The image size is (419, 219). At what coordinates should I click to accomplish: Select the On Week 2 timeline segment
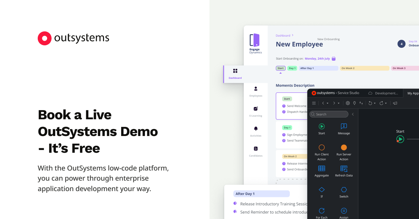tap(364, 68)
